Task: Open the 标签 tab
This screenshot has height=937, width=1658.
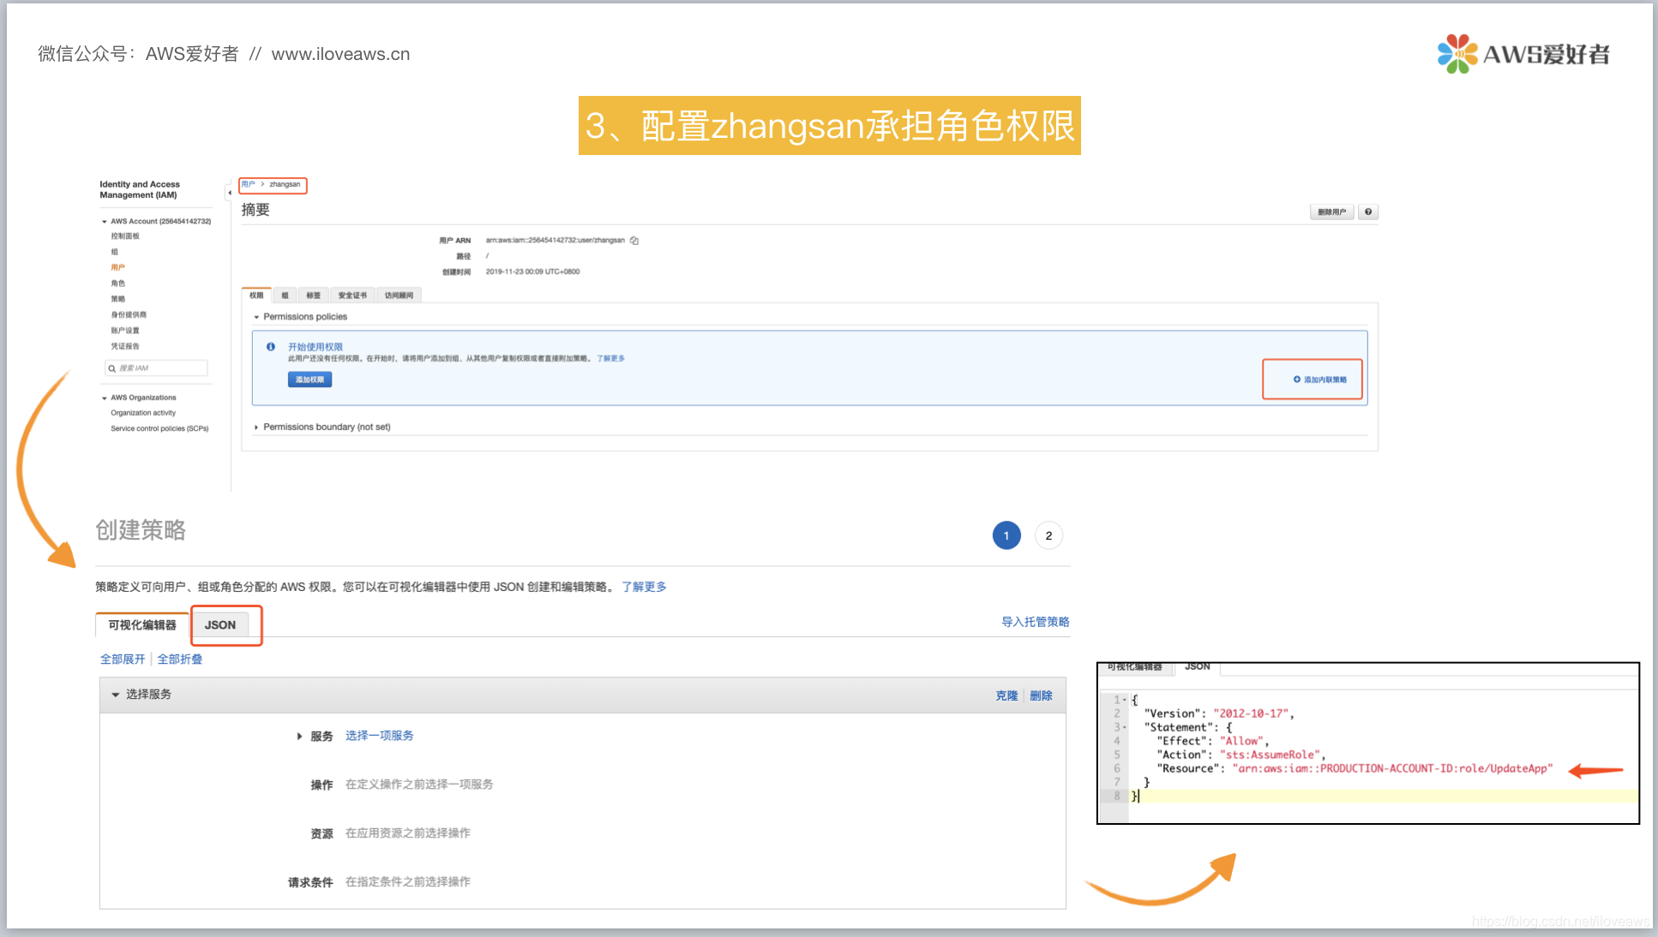Action: tap(313, 295)
